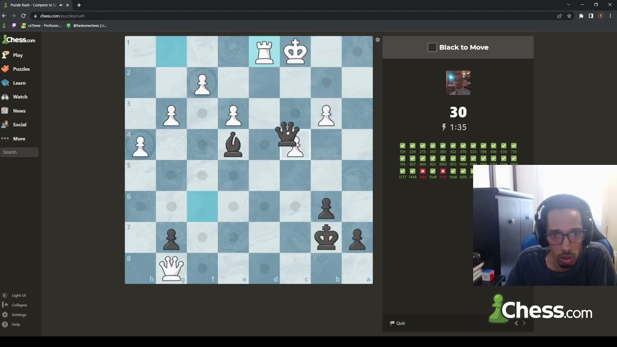Viewport: 617px width, 347px height.
Task: Quit the Puzzle Rush run
Action: (397, 323)
